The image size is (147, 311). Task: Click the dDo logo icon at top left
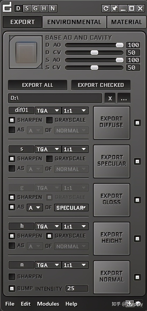(7, 7)
